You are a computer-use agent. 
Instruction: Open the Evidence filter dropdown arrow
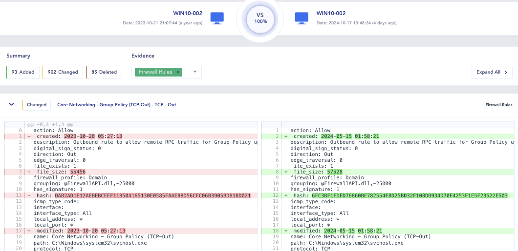pos(194,72)
